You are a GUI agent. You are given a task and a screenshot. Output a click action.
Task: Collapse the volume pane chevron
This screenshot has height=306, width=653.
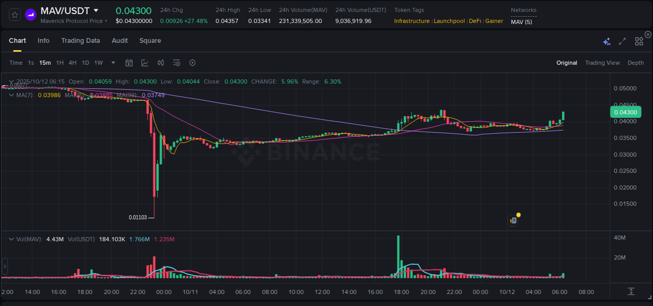(x=11, y=239)
